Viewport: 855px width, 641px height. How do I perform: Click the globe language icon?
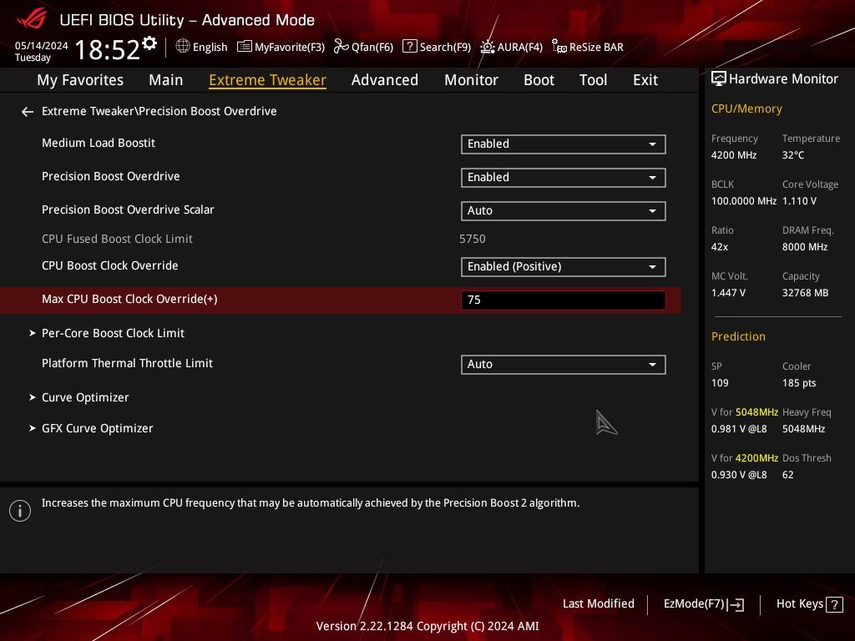[183, 47]
